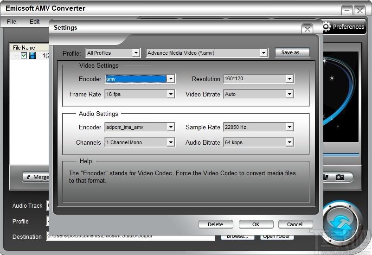Click the Save as... button
372x255 pixels.
pos(292,52)
